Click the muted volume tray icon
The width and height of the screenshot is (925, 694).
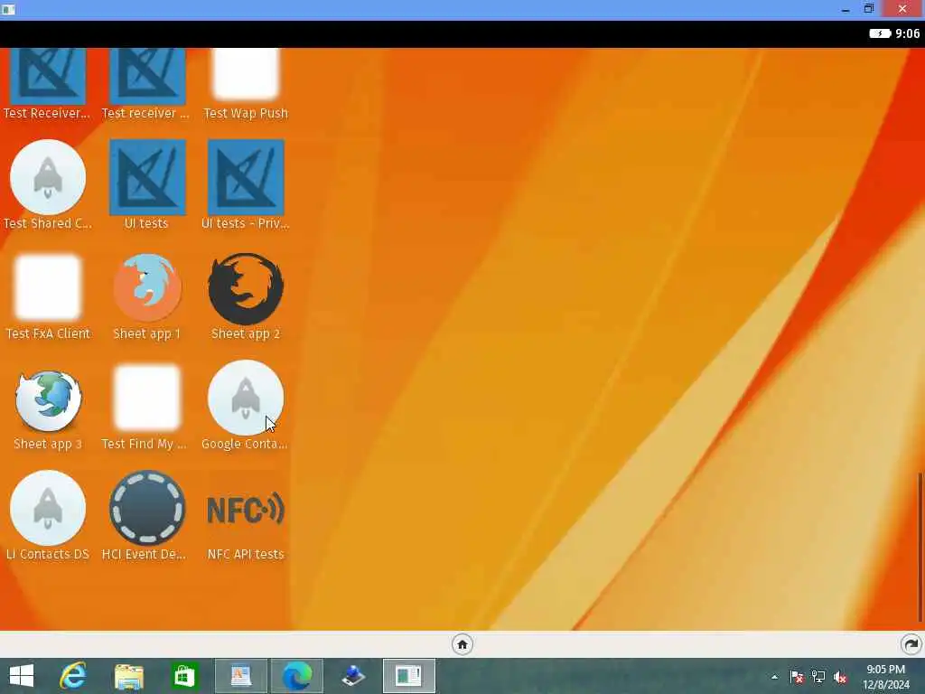(x=840, y=677)
